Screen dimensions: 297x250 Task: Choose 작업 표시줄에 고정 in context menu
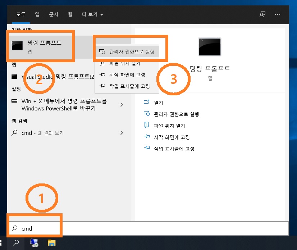tap(127, 86)
